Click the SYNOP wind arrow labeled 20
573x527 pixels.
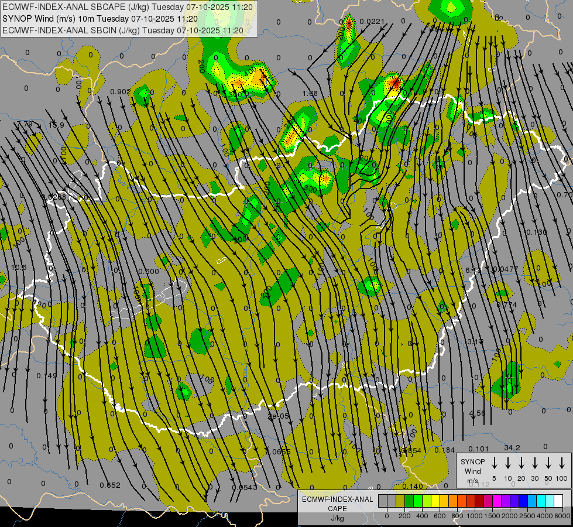click(x=521, y=463)
